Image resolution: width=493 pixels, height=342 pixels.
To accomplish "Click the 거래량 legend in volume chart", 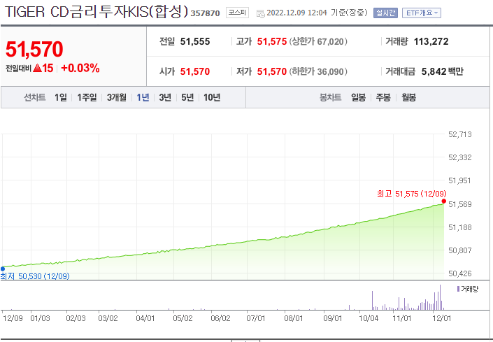I will pyautogui.click(x=467, y=289).
